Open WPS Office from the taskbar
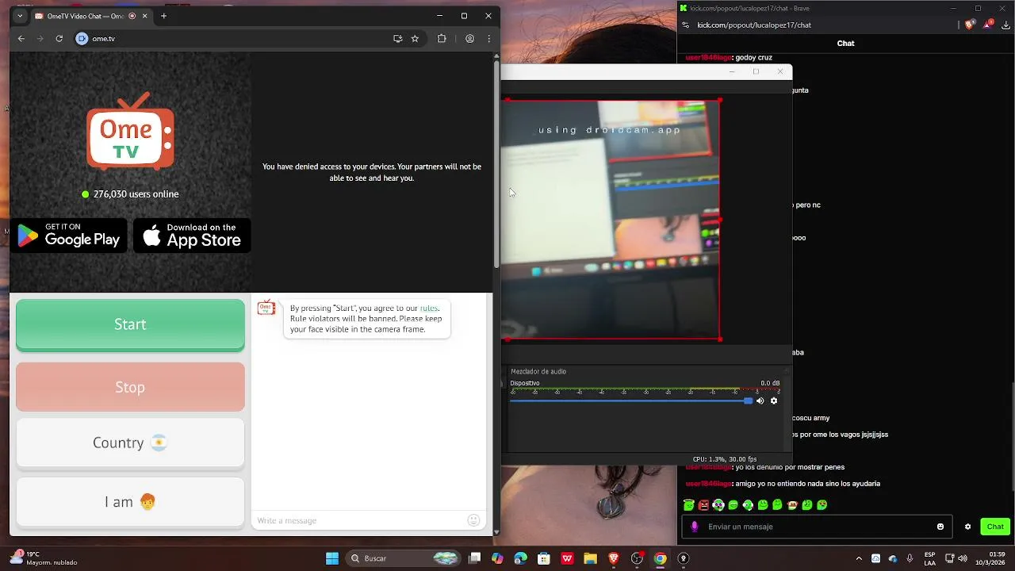Viewport: 1015px width, 571px height. 567,558
